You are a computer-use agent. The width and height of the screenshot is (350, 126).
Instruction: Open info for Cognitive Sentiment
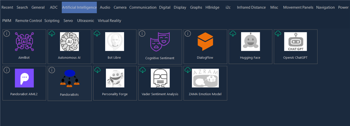tap(142, 34)
